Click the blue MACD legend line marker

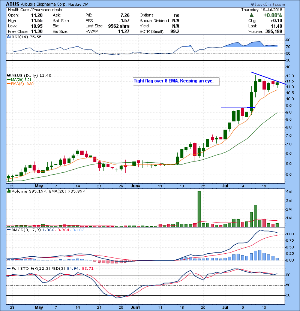click(x=9, y=230)
